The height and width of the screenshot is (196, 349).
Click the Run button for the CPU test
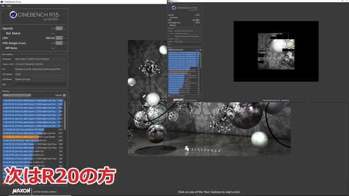59,38
